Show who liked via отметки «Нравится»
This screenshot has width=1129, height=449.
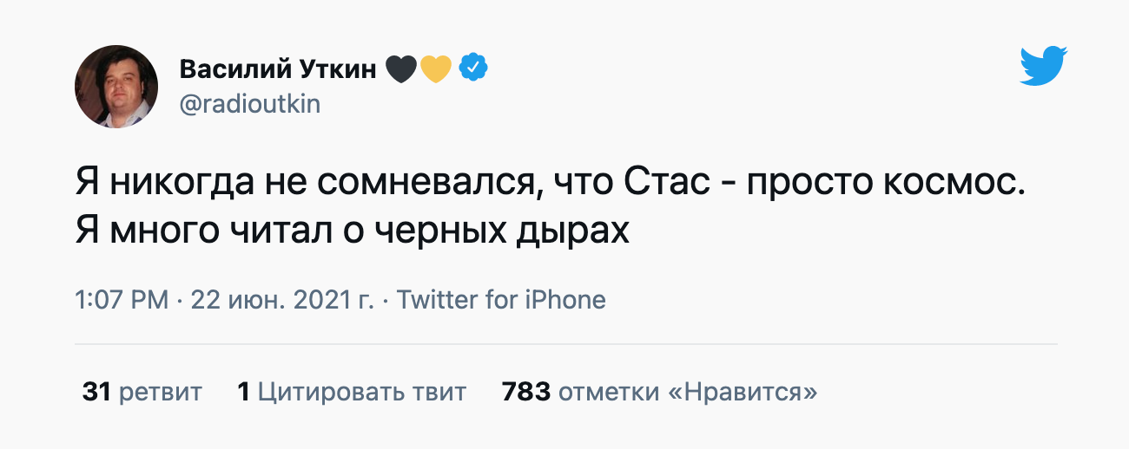point(688,392)
